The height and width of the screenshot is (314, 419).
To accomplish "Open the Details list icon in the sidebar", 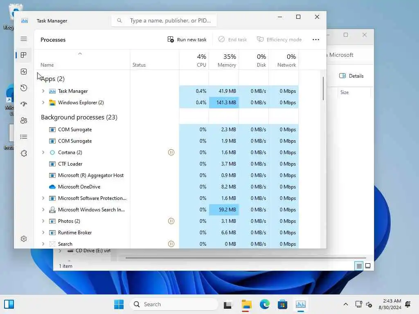I will (x=24, y=137).
